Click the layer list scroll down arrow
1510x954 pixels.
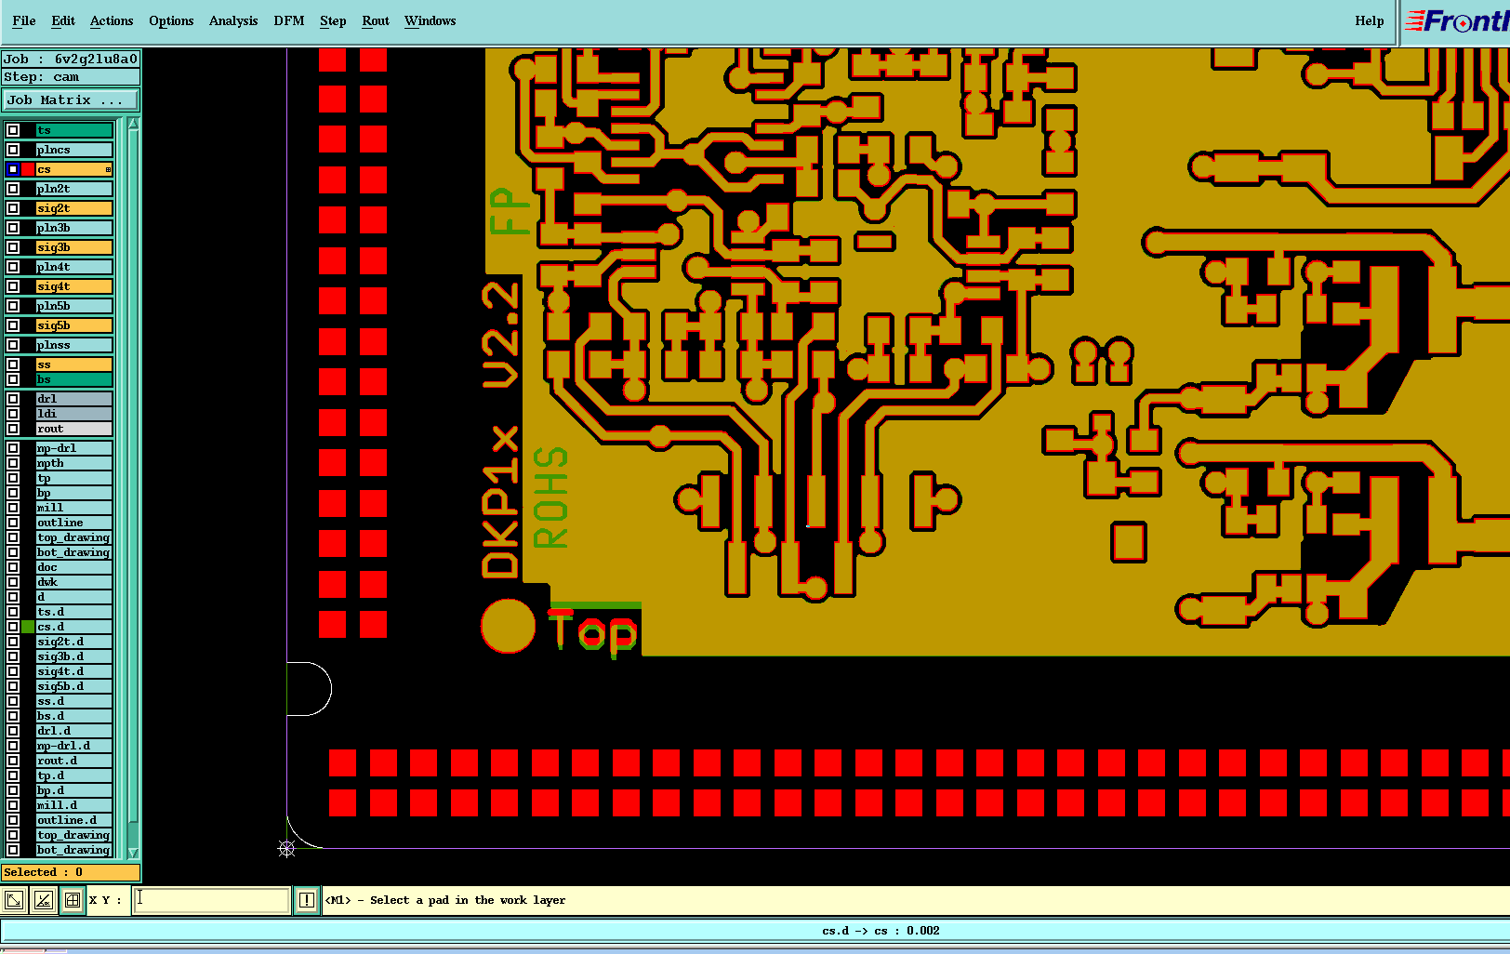click(133, 852)
